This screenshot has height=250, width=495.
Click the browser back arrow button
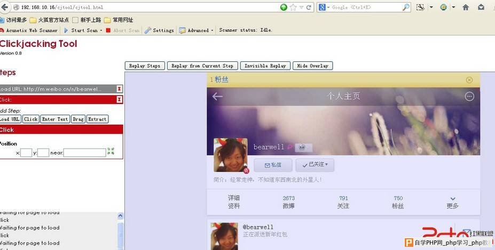coord(4,7)
